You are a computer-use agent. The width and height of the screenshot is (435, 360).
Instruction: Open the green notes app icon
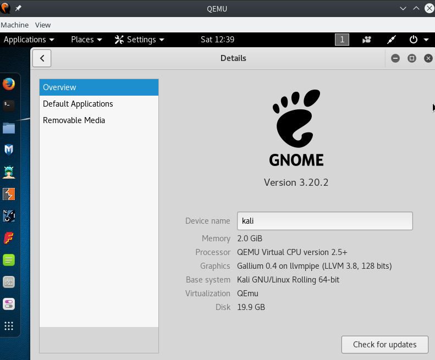[9, 260]
